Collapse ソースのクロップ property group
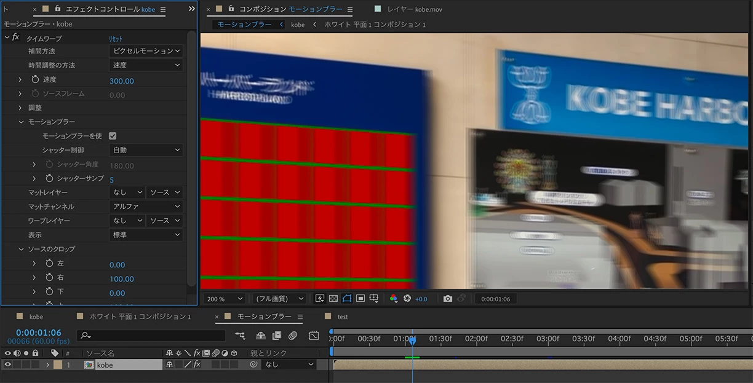 (x=21, y=249)
